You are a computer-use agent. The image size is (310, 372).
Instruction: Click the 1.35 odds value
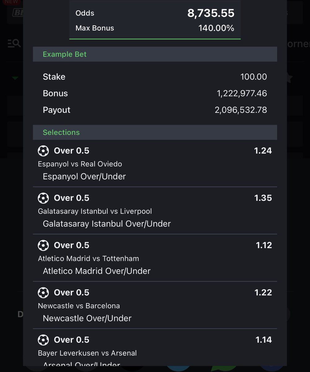click(x=263, y=198)
